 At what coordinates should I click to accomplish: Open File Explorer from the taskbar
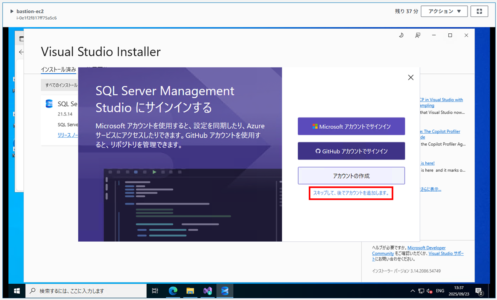pyautogui.click(x=190, y=291)
